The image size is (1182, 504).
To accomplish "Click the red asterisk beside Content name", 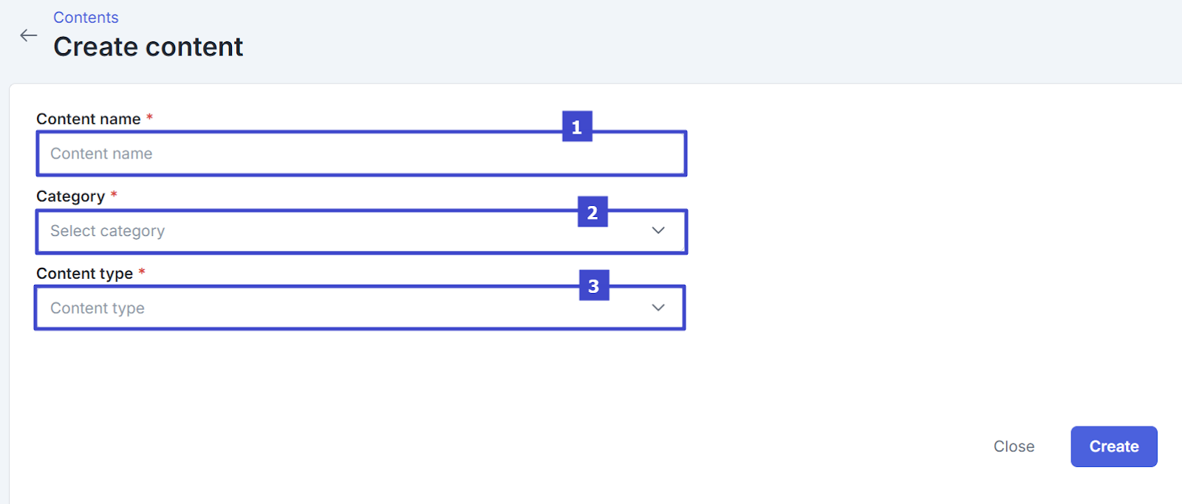I will (x=149, y=117).
